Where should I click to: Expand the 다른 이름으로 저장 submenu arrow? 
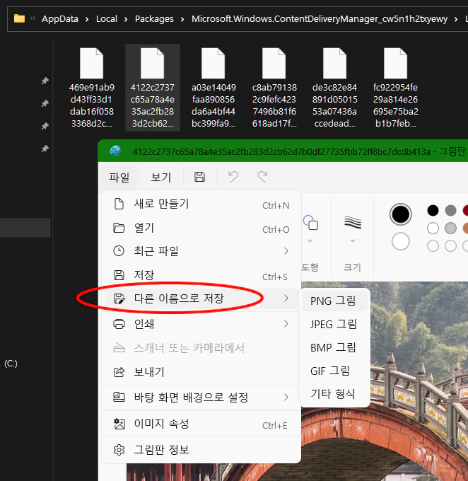(x=286, y=299)
